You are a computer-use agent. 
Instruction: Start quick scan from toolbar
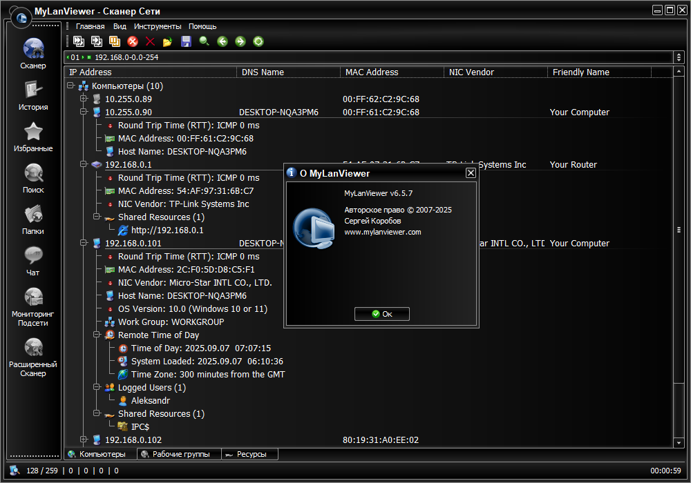click(79, 41)
